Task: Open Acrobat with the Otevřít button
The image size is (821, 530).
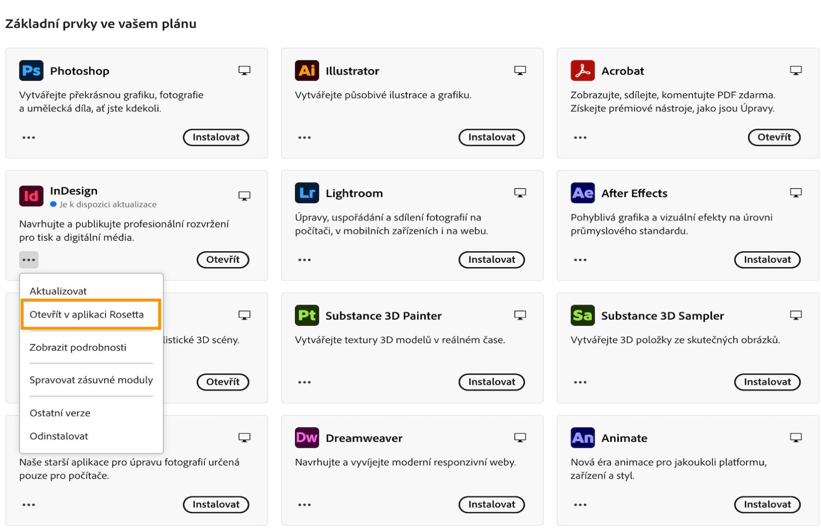Action: click(774, 137)
